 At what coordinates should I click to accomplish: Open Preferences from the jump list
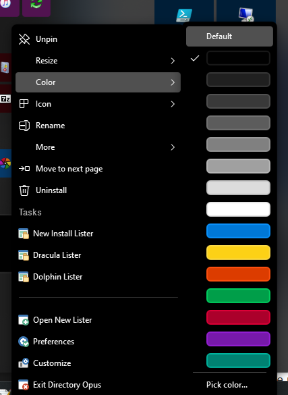98,342
